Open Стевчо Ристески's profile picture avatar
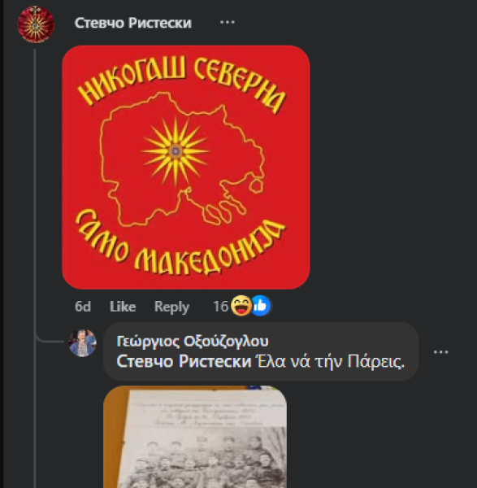The image size is (477, 488). (x=36, y=24)
